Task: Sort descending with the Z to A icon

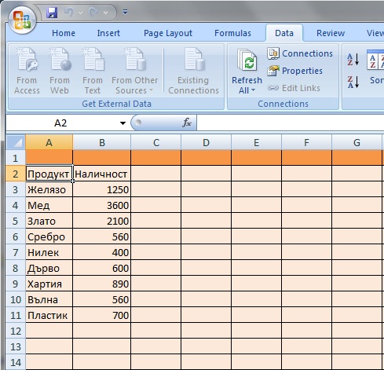Action: pyautogui.click(x=353, y=82)
